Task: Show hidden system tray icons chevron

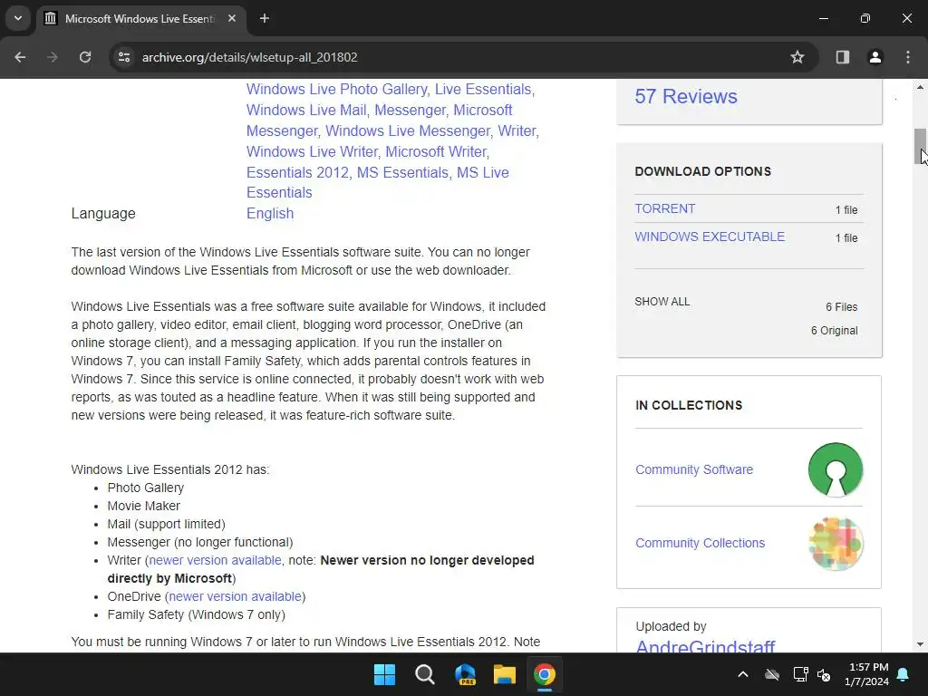Action: [x=743, y=674]
